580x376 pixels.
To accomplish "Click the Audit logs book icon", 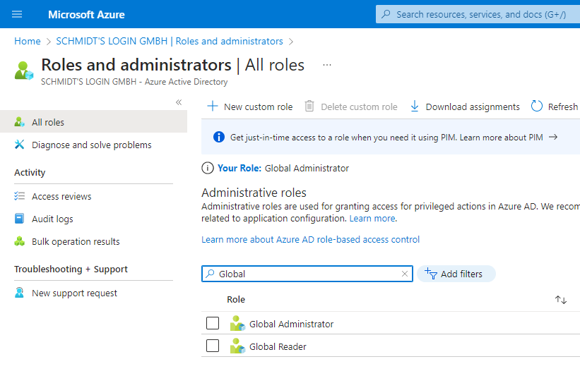I will 19,219.
